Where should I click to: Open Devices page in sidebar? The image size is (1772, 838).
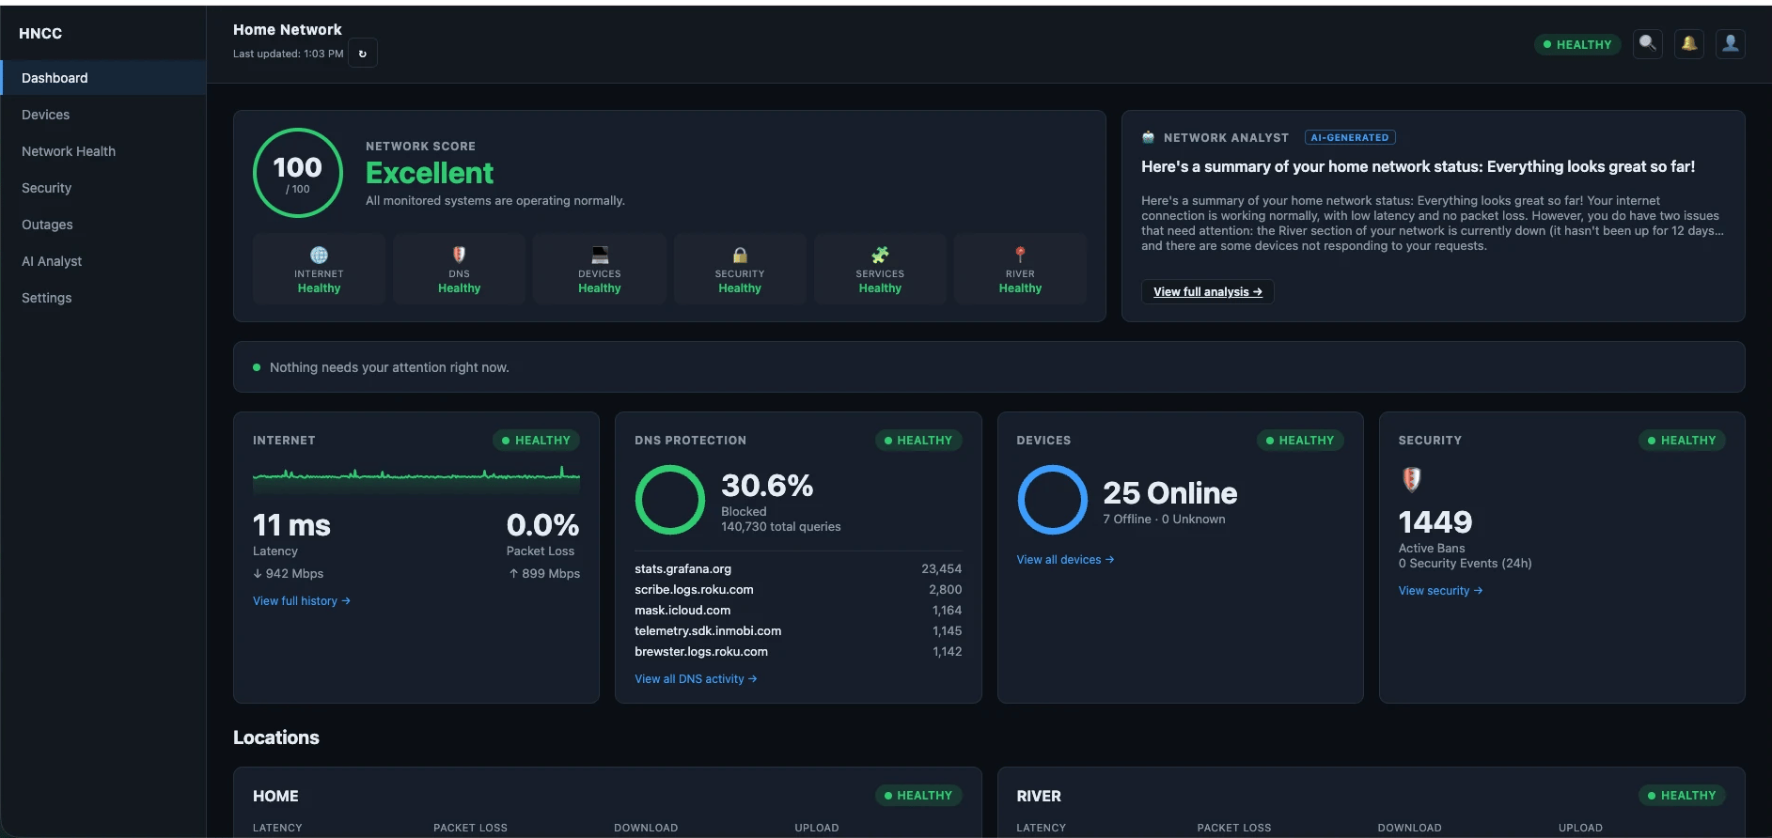coord(103,115)
